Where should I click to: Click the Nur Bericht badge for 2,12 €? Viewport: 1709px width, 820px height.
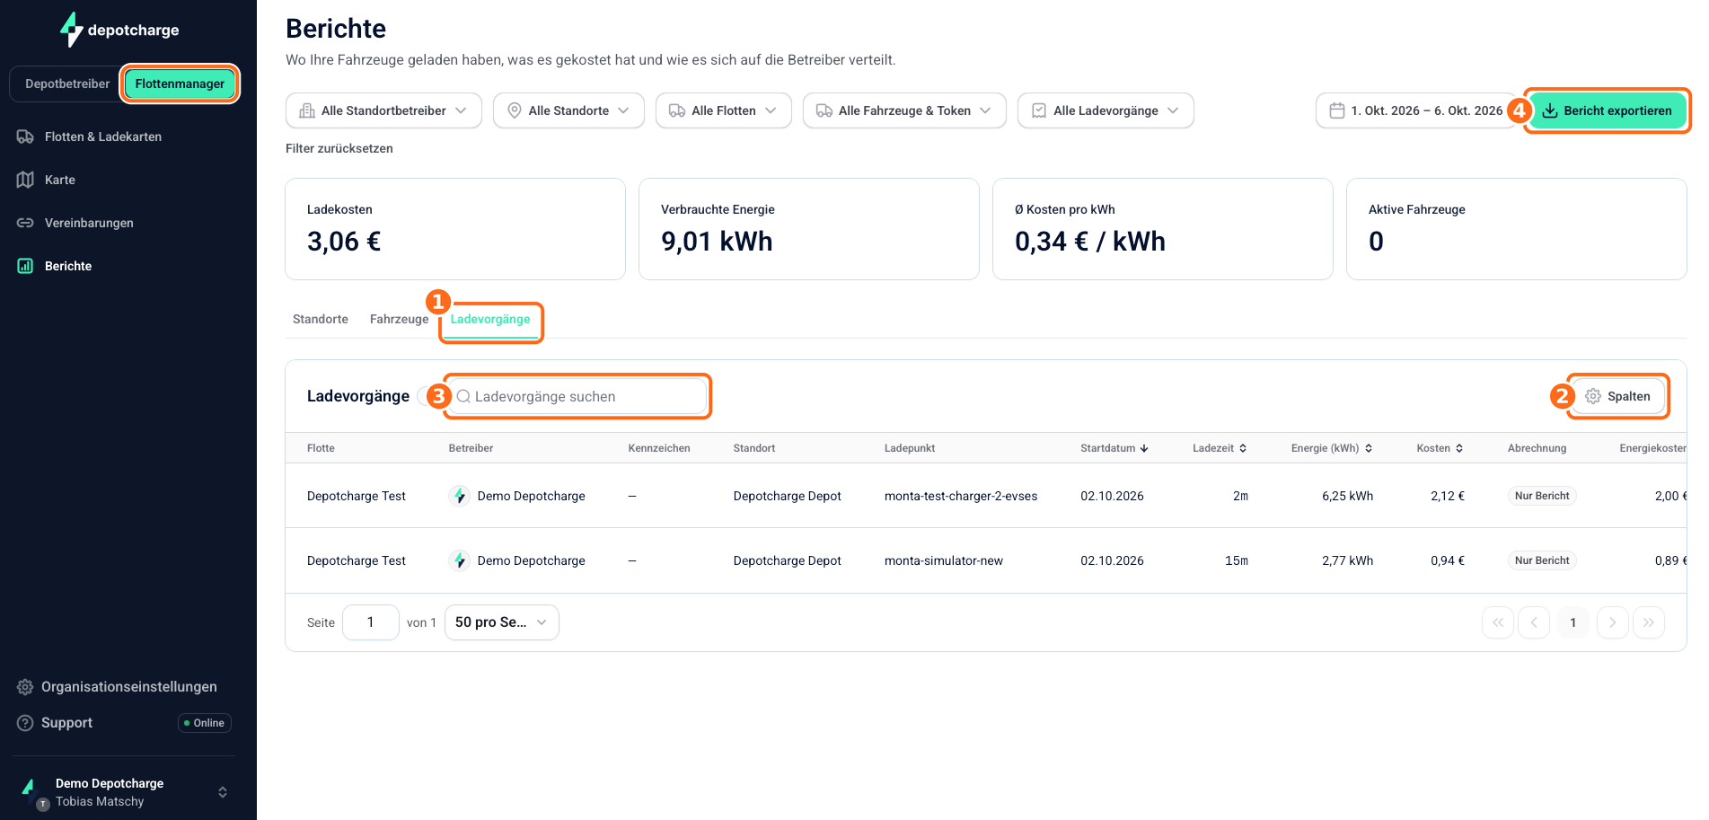pyautogui.click(x=1541, y=496)
